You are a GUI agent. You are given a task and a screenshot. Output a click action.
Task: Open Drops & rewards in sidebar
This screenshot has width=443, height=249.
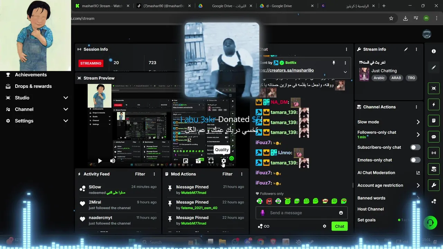(x=33, y=86)
